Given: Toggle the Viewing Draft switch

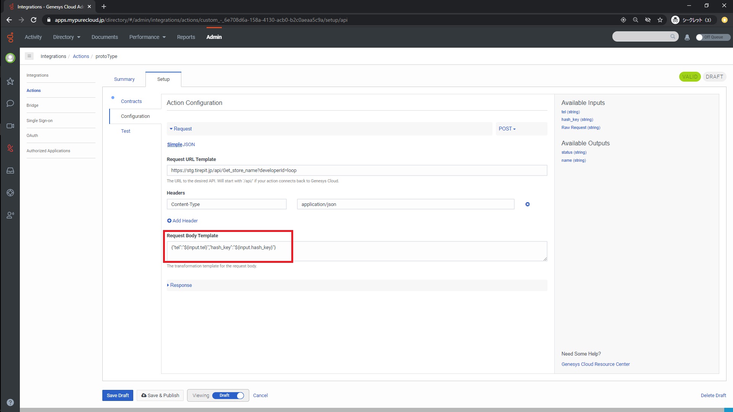Looking at the screenshot, I should point(228,396).
